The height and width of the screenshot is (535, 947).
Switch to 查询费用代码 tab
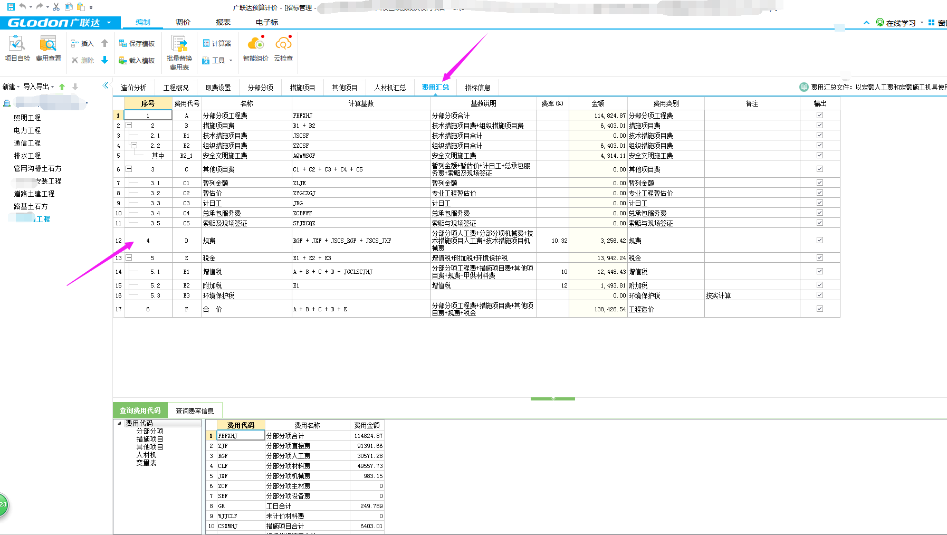[140, 410]
